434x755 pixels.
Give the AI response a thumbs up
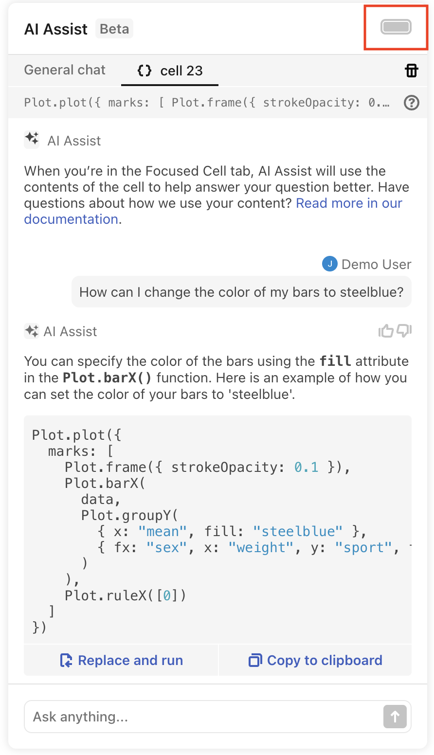386,331
